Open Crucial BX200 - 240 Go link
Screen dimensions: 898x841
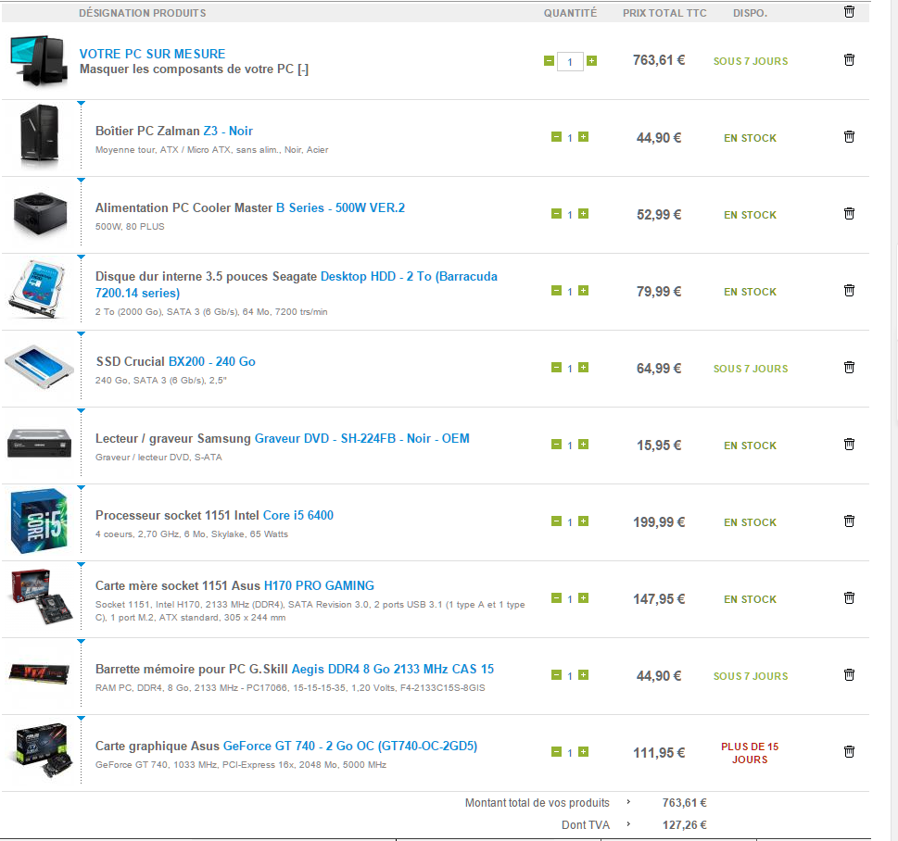(x=212, y=362)
